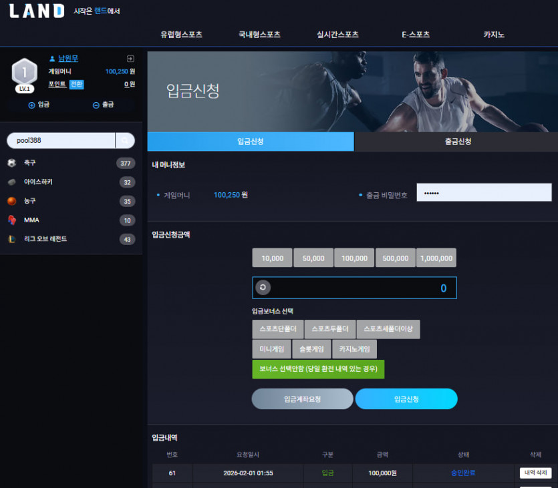Click the 입금계좌요청 button
Image resolution: width=558 pixels, height=488 pixels.
tap(302, 399)
